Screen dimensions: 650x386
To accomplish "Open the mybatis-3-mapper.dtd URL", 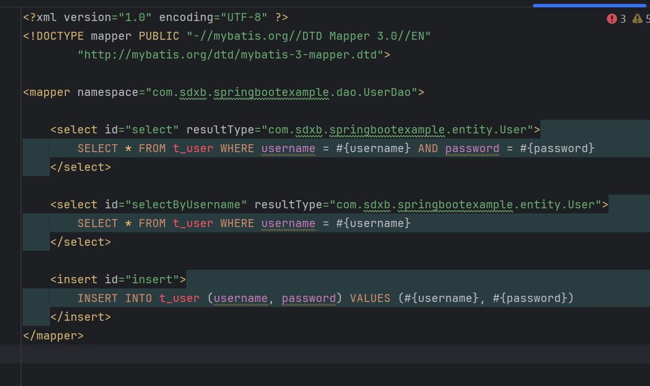I will [233, 55].
